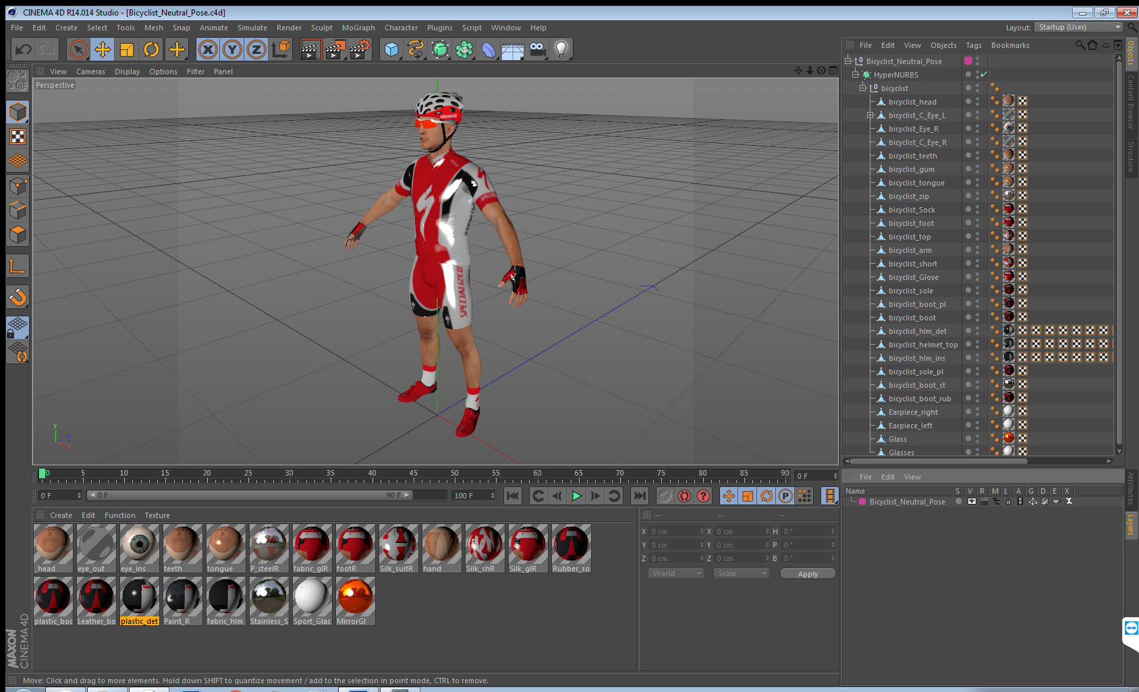Activate the Move tool in top toolbar

point(103,49)
